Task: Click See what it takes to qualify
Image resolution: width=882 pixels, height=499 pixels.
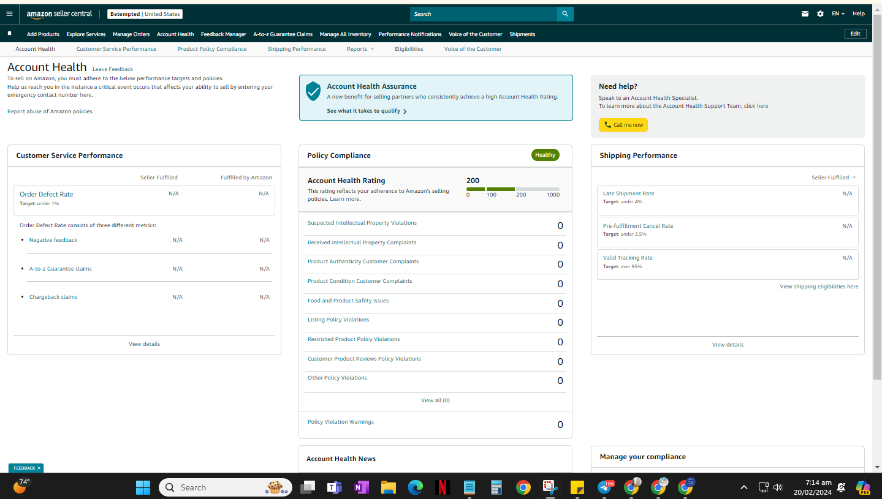Action: click(367, 111)
